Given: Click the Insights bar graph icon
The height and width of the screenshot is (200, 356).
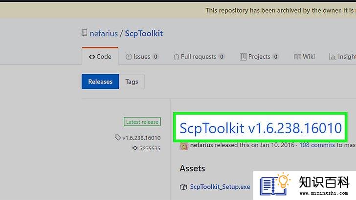Looking at the screenshot, I should tap(333, 57).
